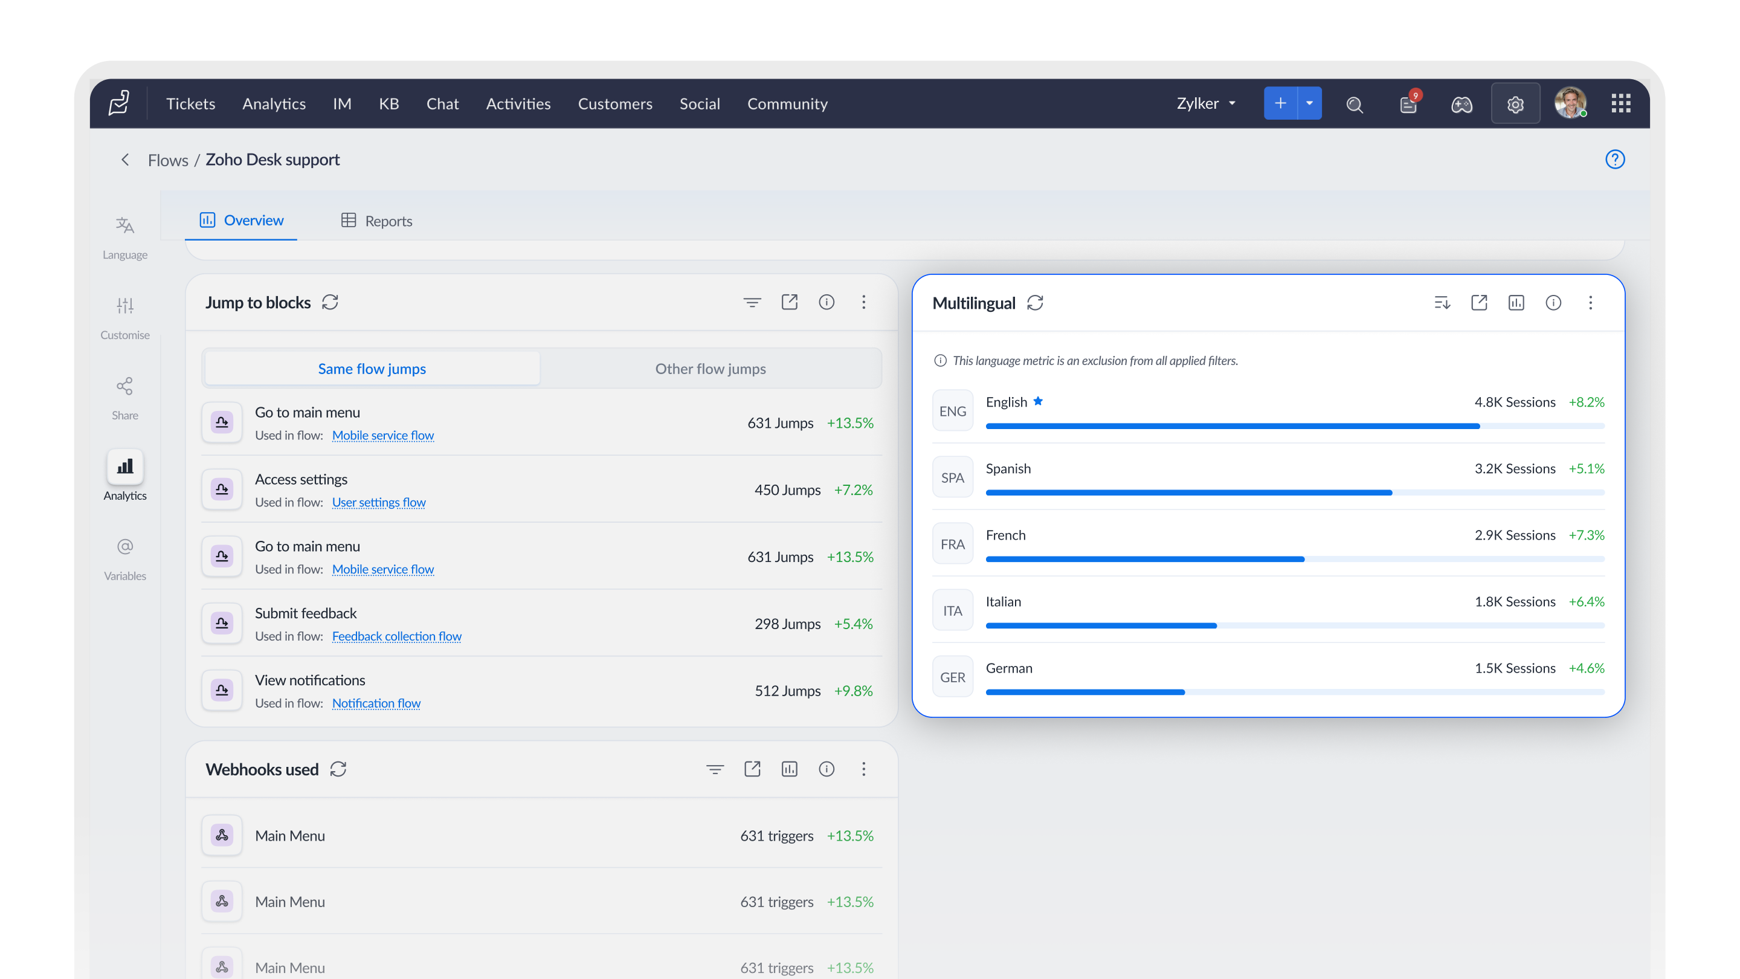
Task: Click the gamepad icon in top bar
Action: coord(1461,104)
